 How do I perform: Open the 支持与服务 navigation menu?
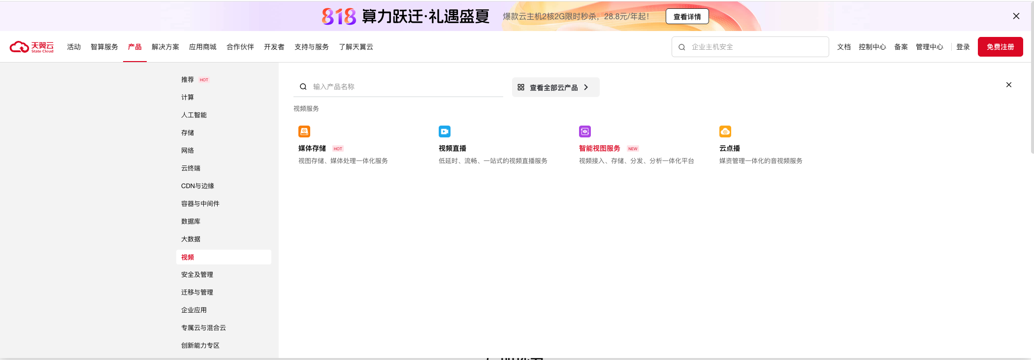tap(312, 47)
